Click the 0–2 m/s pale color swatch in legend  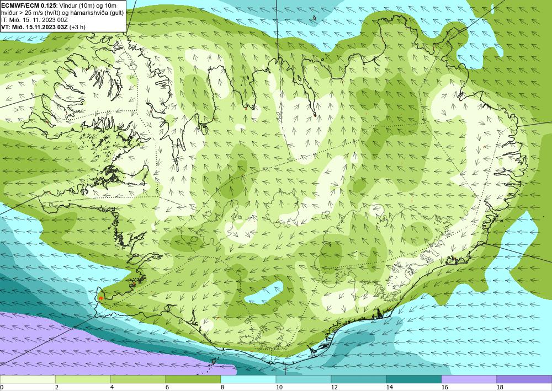click(28, 379)
